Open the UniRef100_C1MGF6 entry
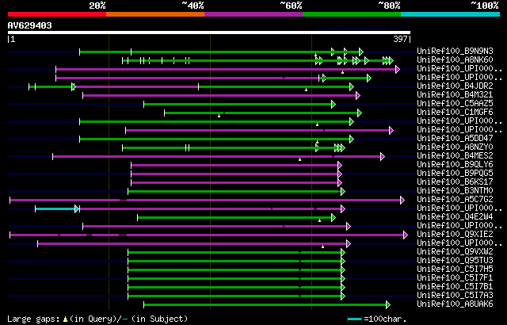Screen dimensions: 507x325 (455, 113)
